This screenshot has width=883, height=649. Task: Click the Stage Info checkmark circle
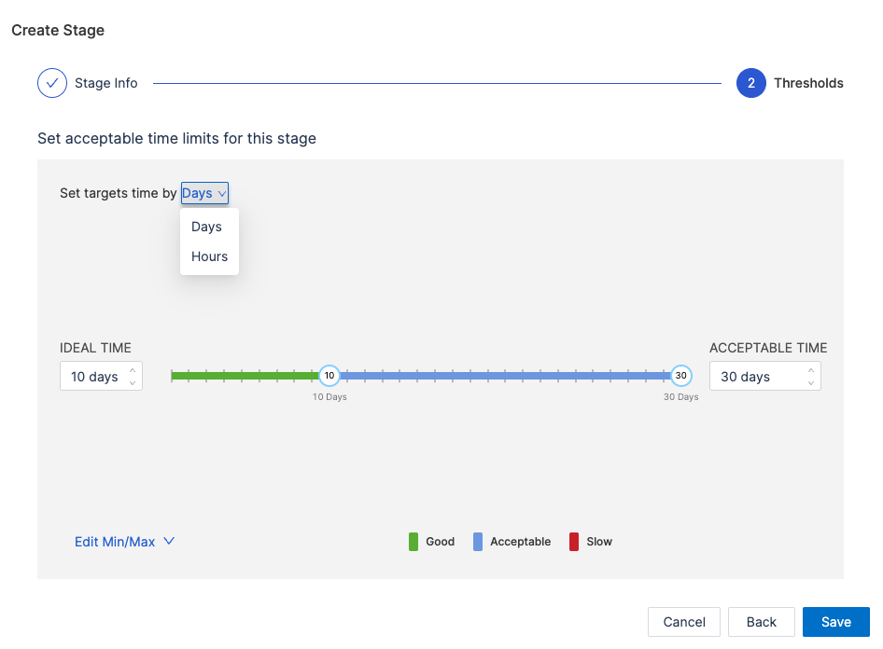(52, 83)
